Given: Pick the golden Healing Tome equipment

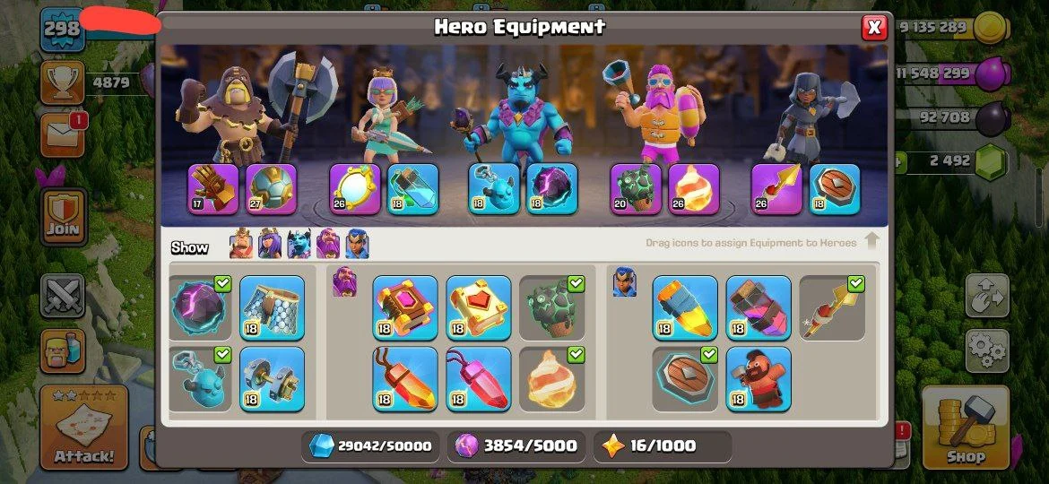Looking at the screenshot, I should pyautogui.click(x=479, y=308).
